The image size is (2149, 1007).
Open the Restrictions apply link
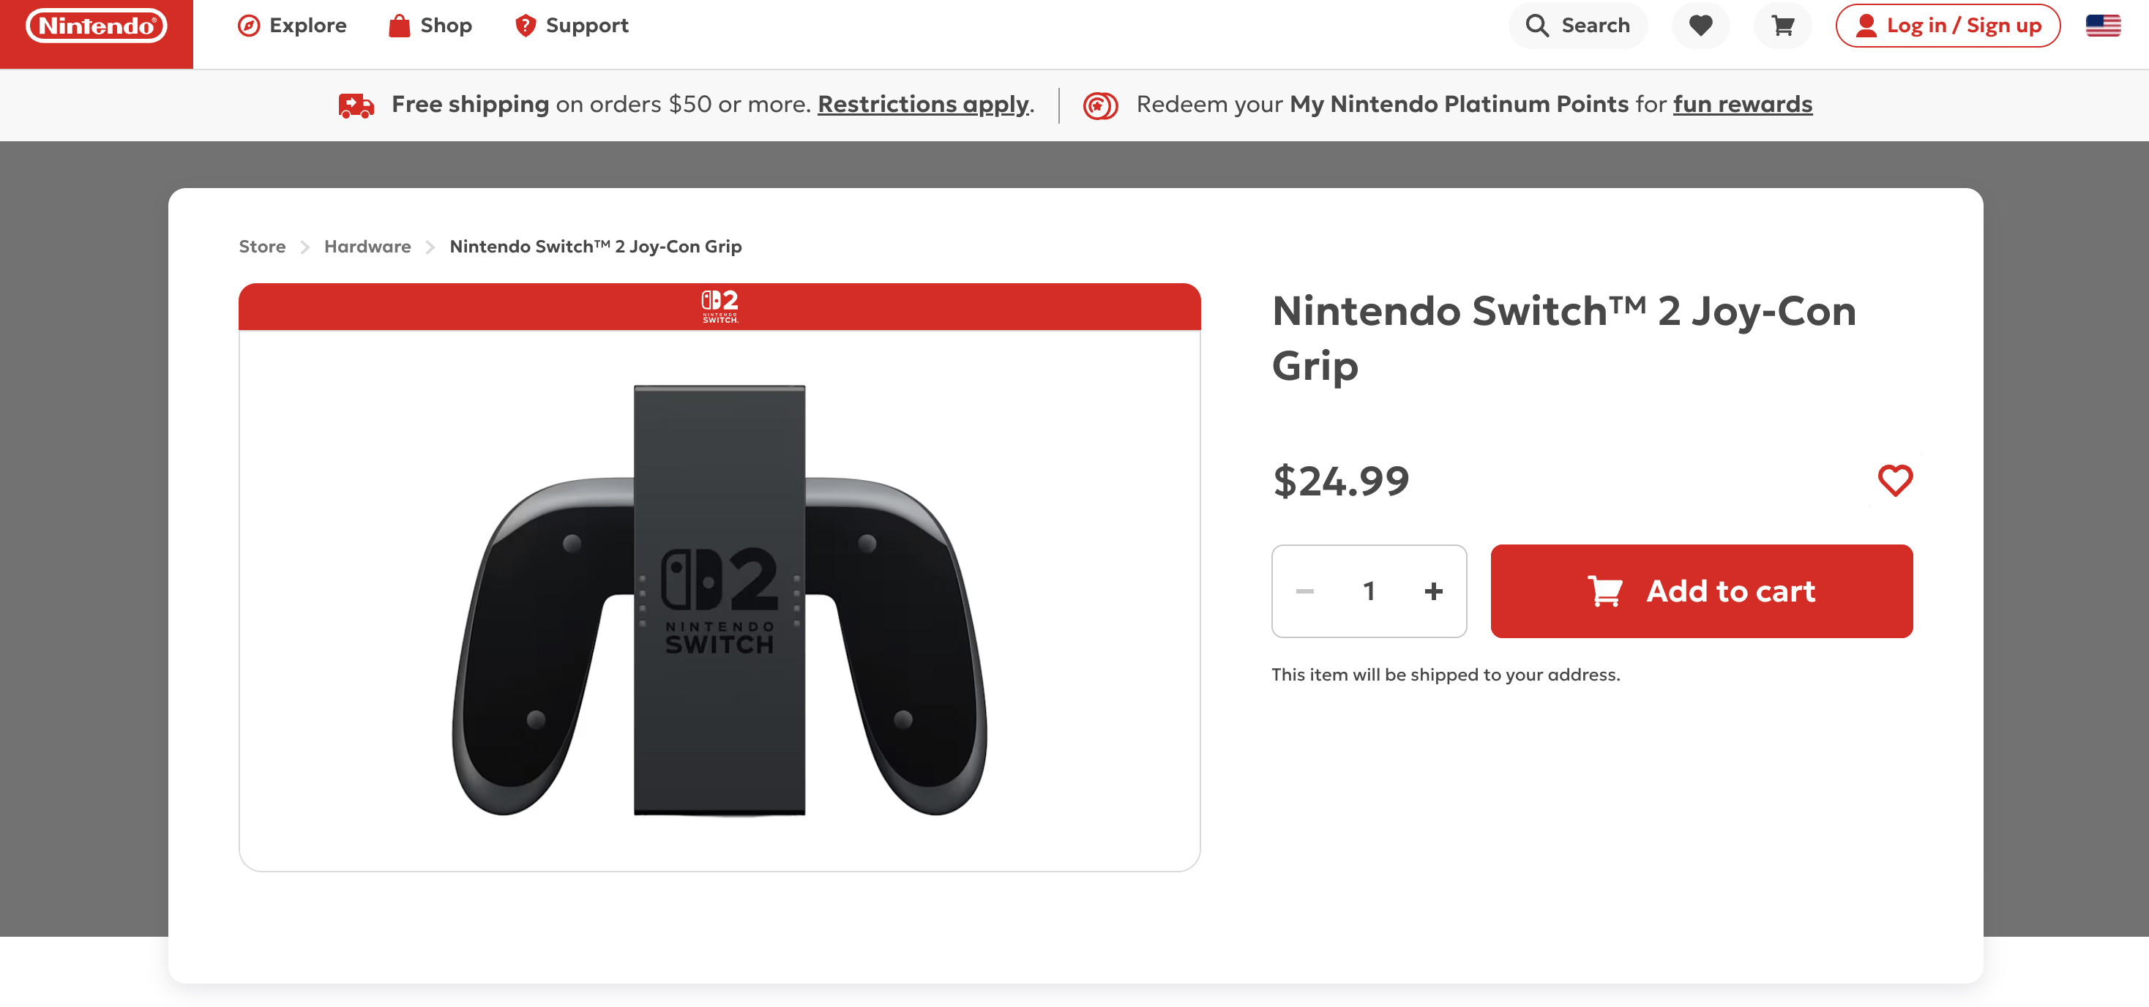(x=923, y=105)
